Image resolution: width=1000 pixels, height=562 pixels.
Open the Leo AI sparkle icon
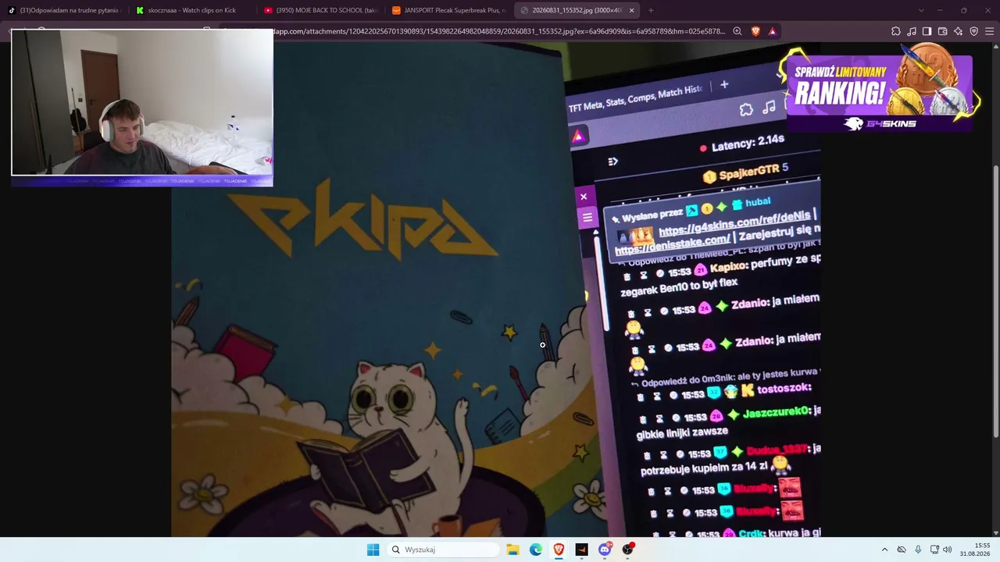tap(958, 31)
